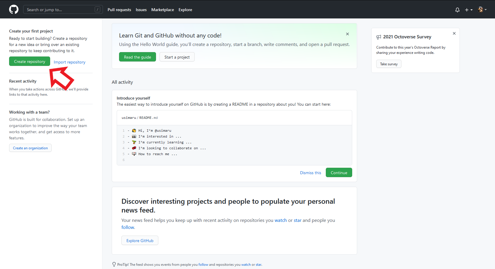Open the notifications bell
The width and height of the screenshot is (495, 269).
pyautogui.click(x=457, y=10)
